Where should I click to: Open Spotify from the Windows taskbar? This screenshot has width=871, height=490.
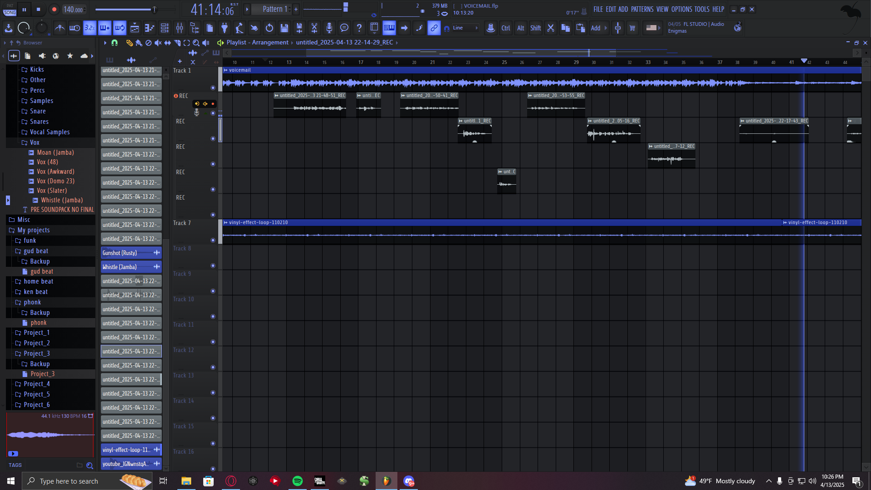coord(298,481)
